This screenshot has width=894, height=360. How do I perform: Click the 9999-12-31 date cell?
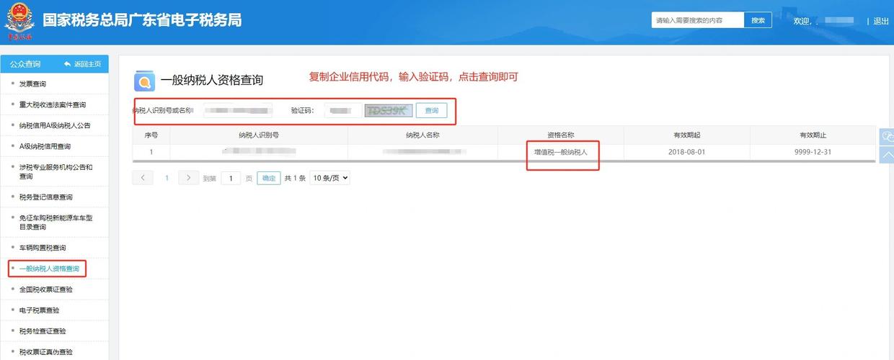(x=813, y=152)
